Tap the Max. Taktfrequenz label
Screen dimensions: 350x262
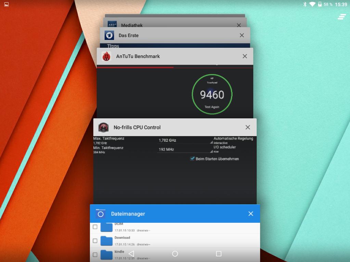click(x=109, y=138)
